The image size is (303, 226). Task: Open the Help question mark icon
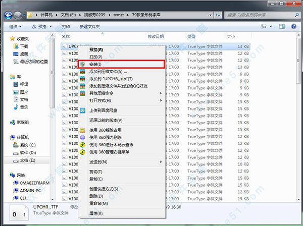(x=293, y=26)
